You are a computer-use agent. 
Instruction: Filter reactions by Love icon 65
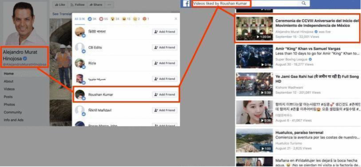click(104, 19)
